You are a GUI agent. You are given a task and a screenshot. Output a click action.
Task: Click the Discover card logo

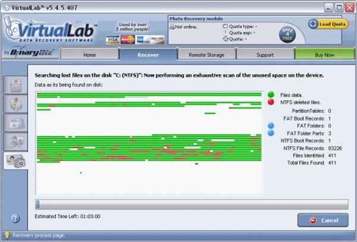157,40
